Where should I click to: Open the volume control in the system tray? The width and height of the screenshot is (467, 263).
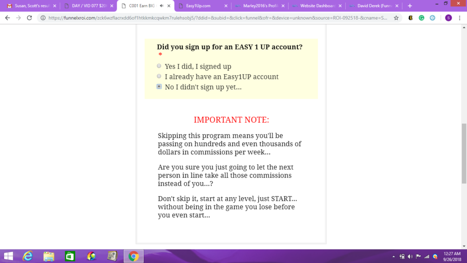410,257
